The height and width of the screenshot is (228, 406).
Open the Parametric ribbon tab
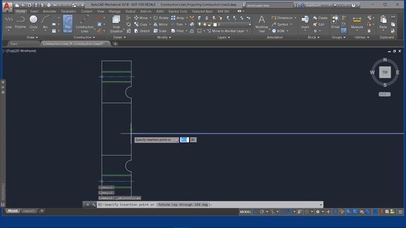click(x=69, y=11)
